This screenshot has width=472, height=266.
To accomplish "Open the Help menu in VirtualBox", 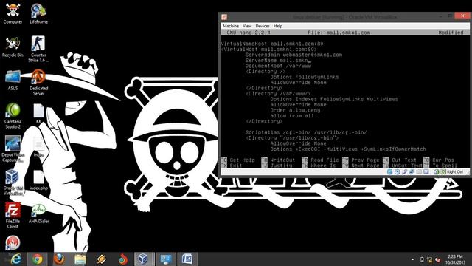I will [x=278, y=26].
